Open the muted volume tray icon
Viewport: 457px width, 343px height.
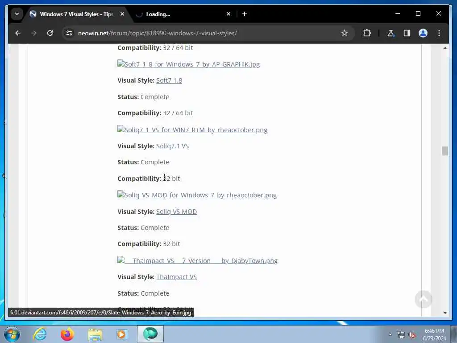coord(412,335)
